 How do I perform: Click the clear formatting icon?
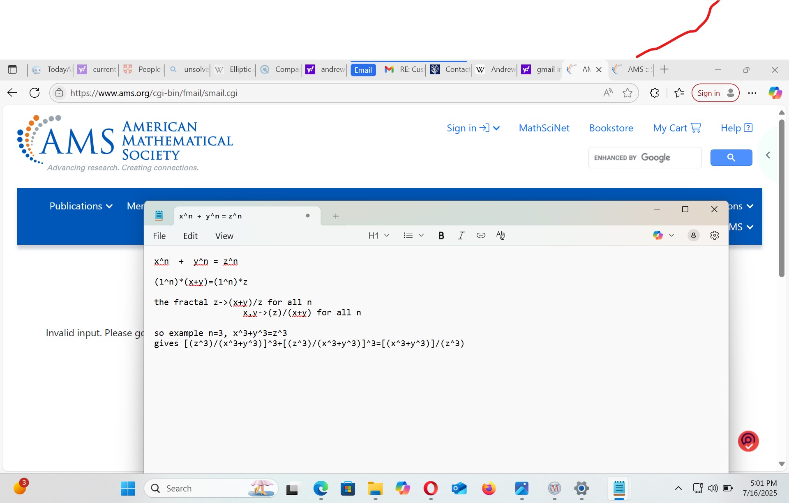tap(501, 235)
